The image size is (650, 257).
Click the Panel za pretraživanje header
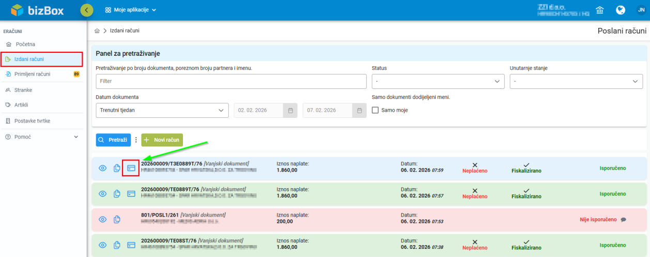click(x=369, y=53)
